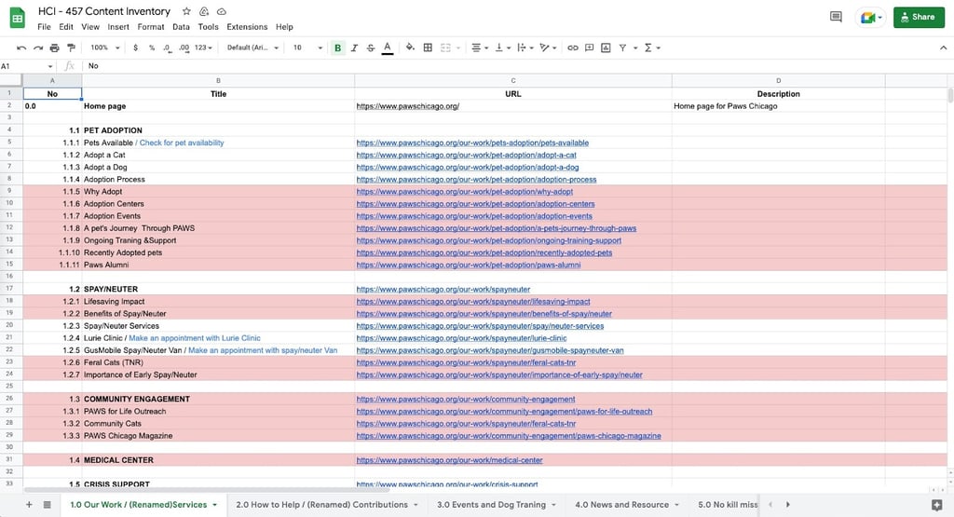This screenshot has width=954, height=517.
Task: Open the paws-alumni URL link
Action: (x=469, y=265)
